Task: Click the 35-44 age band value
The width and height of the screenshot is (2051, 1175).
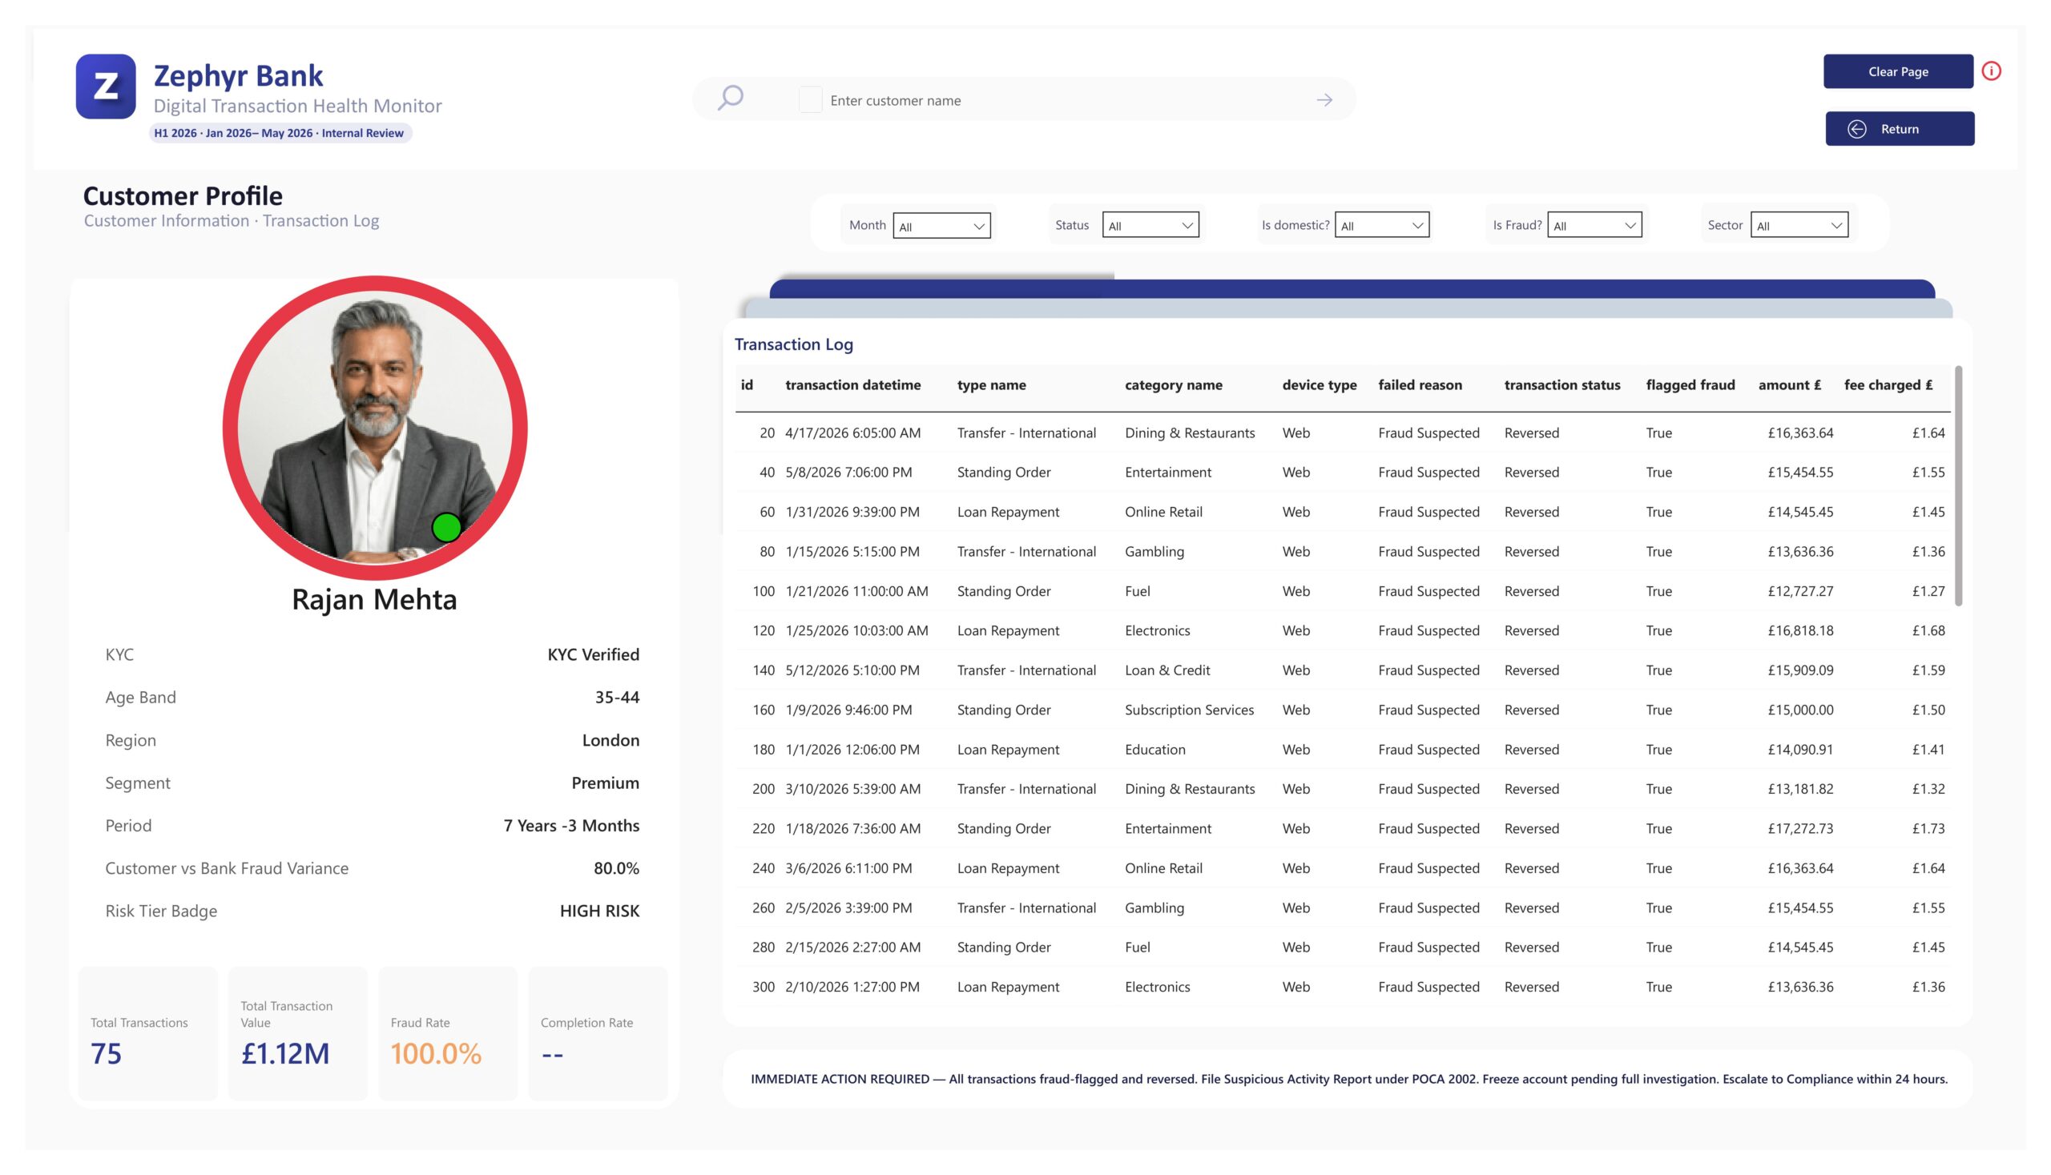Action: (618, 698)
